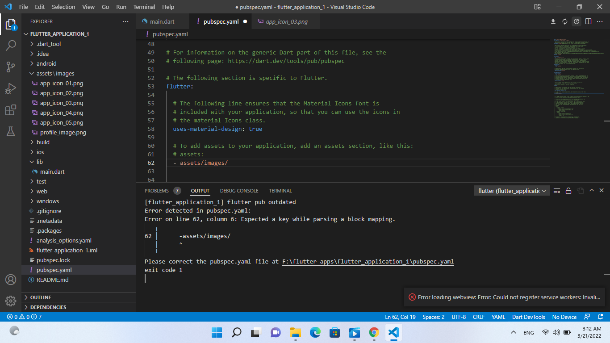Open the Accounts menu icon
Image resolution: width=610 pixels, height=343 pixels.
(x=11, y=280)
